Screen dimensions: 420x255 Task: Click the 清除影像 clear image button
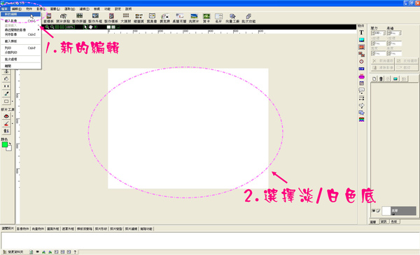click(x=382, y=67)
